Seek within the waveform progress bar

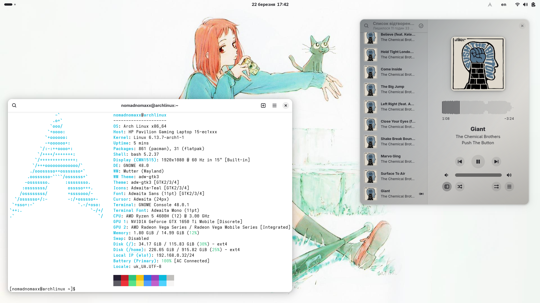(478, 107)
